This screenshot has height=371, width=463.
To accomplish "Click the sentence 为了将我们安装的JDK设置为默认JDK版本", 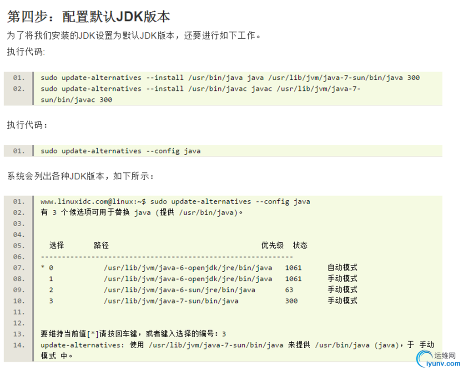I will tap(91, 36).
